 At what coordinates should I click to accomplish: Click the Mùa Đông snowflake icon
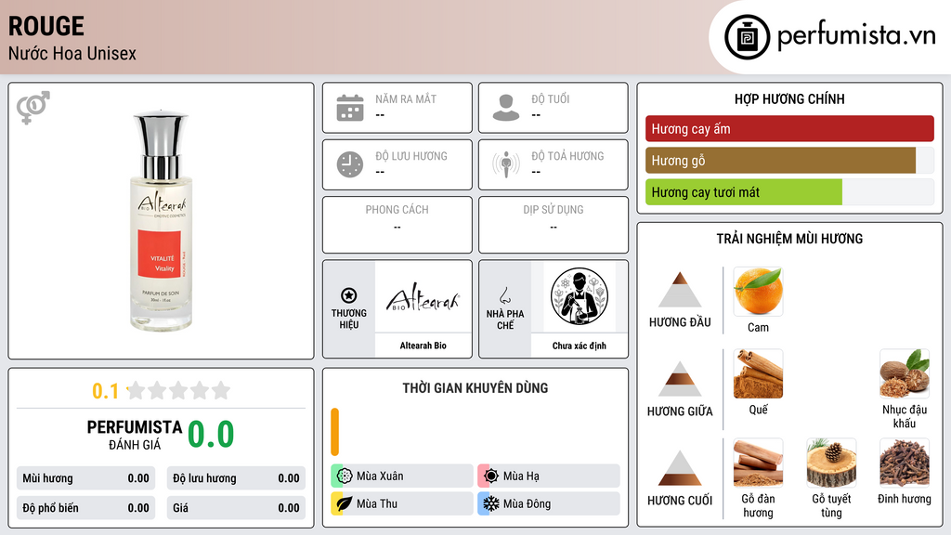click(491, 503)
